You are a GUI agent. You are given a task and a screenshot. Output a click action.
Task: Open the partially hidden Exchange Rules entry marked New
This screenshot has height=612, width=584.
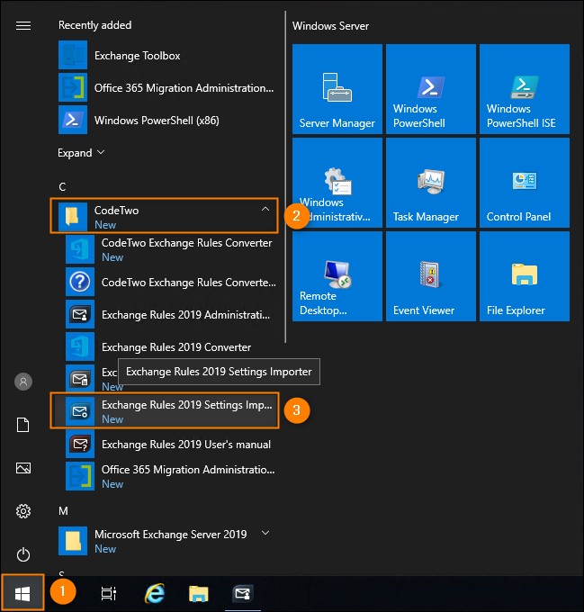[x=92, y=379]
